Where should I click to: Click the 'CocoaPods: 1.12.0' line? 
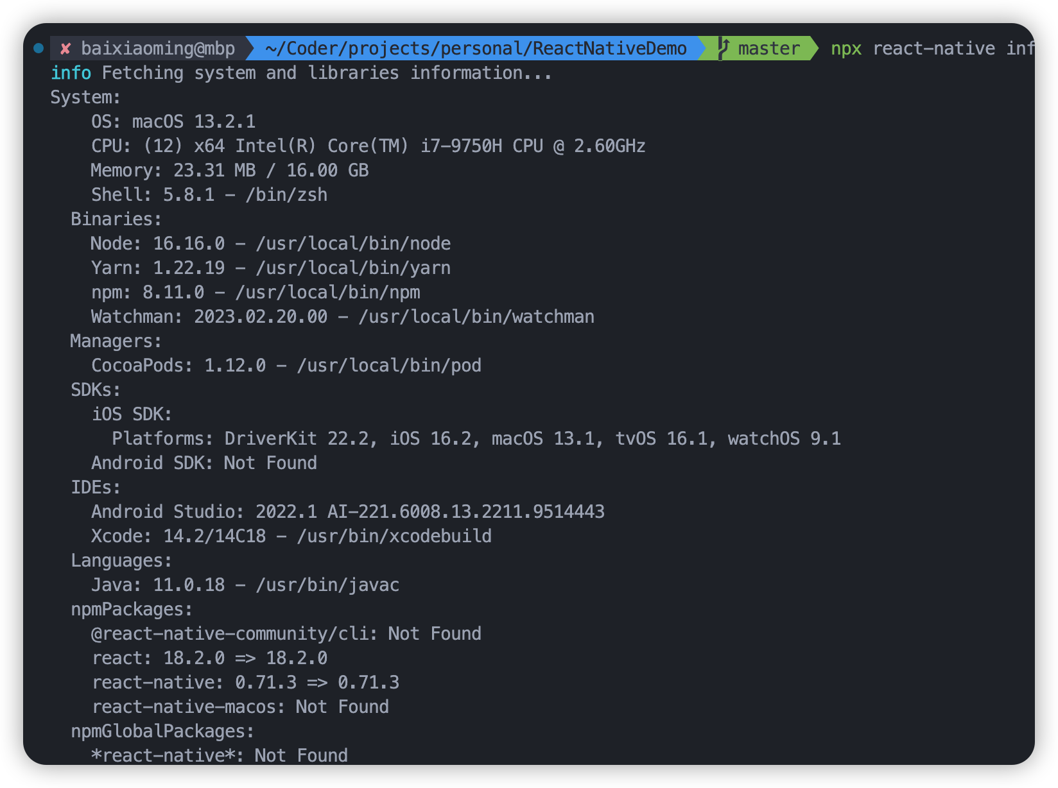286,366
